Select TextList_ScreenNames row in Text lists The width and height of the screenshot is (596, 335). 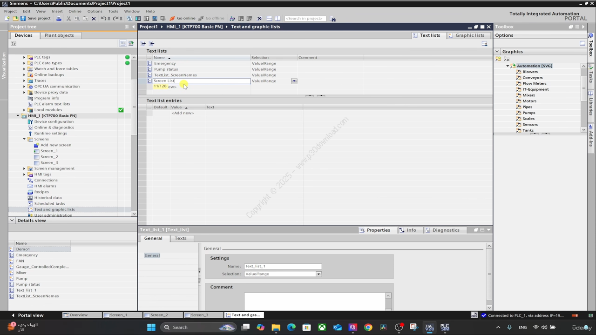coord(176,75)
